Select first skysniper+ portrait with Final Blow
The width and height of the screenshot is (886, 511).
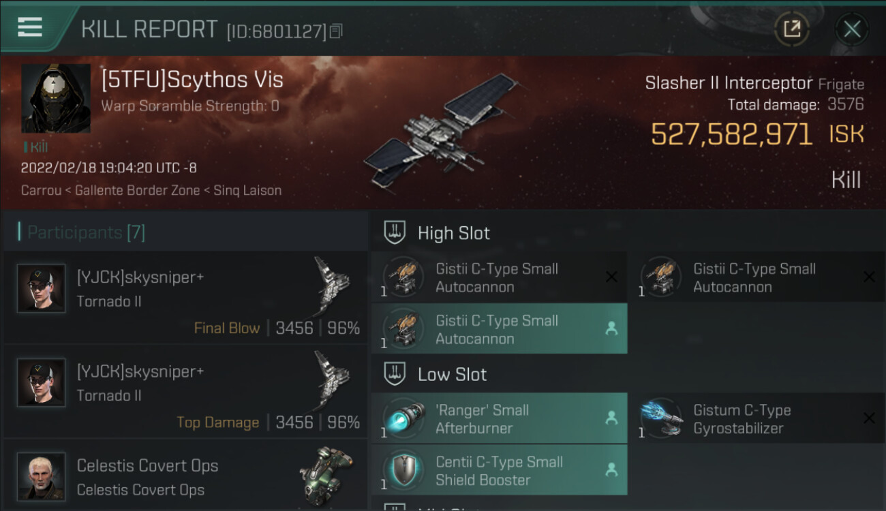click(41, 288)
